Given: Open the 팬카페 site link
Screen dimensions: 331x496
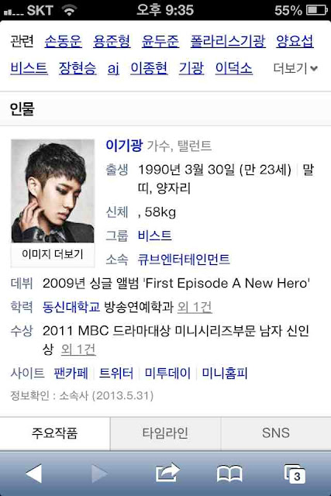Looking at the screenshot, I should [71, 373].
